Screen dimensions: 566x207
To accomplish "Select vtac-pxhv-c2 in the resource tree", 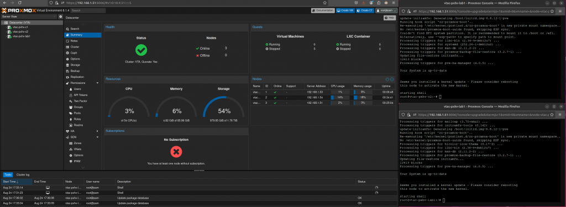I will point(20,31).
